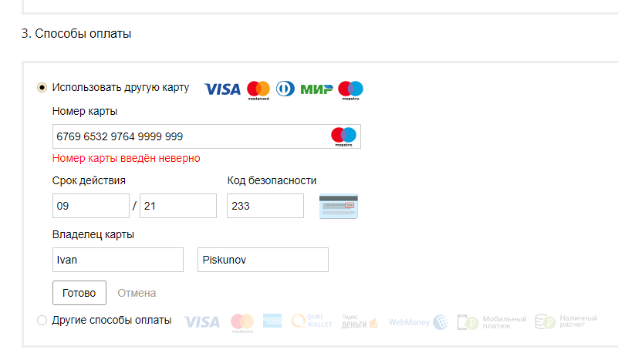Screen dimensions: 618x363
Task: Click the Готово button
Action: coord(79,293)
